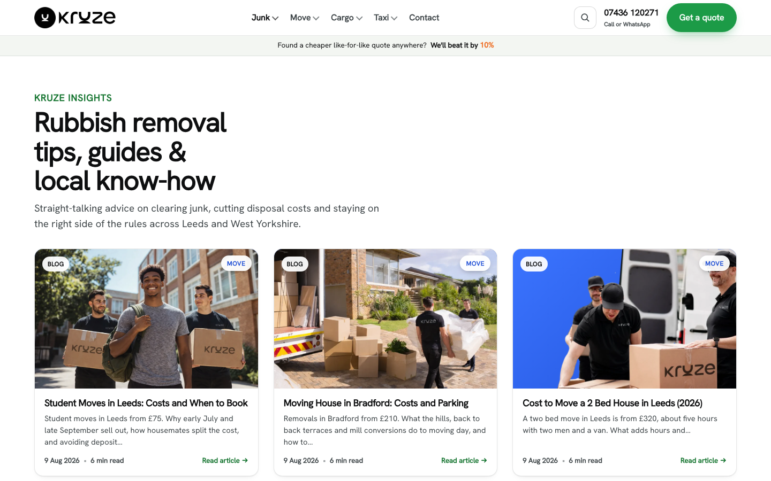Click '9 Aug 2026' date on the Bradford card
Viewport: 771px width, 481px height.
[x=301, y=461]
